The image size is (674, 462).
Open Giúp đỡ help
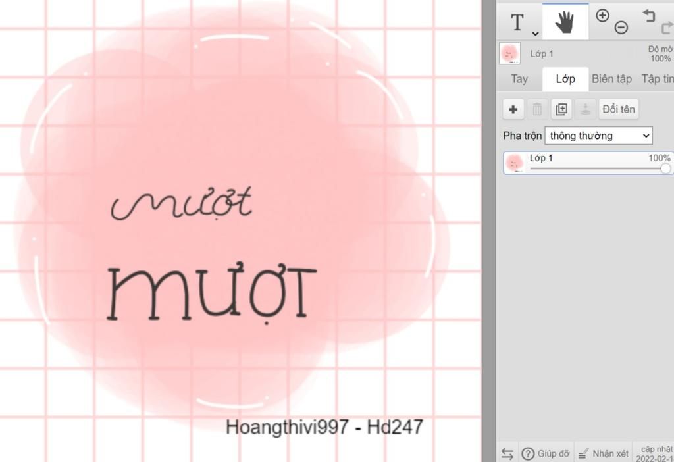(546, 454)
